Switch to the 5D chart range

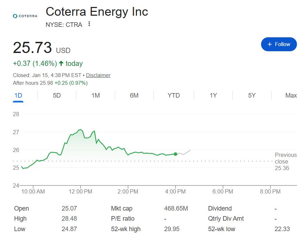pyautogui.click(x=57, y=96)
